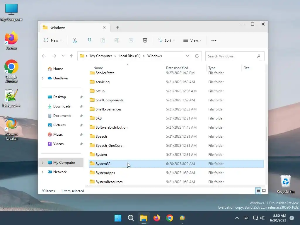Switch to large thumbnails view icon

[x=264, y=191]
